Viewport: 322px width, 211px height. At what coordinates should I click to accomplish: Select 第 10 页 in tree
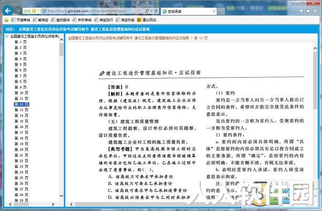point(21,93)
